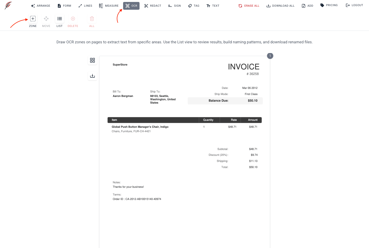Open the List view icon
The width and height of the screenshot is (369, 248).
[x=60, y=19]
